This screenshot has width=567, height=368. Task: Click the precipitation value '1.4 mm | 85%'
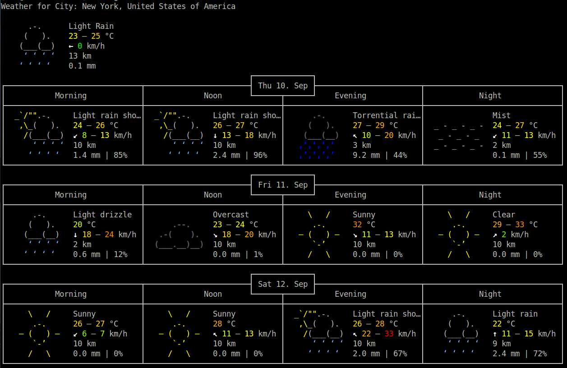pyautogui.click(x=100, y=155)
